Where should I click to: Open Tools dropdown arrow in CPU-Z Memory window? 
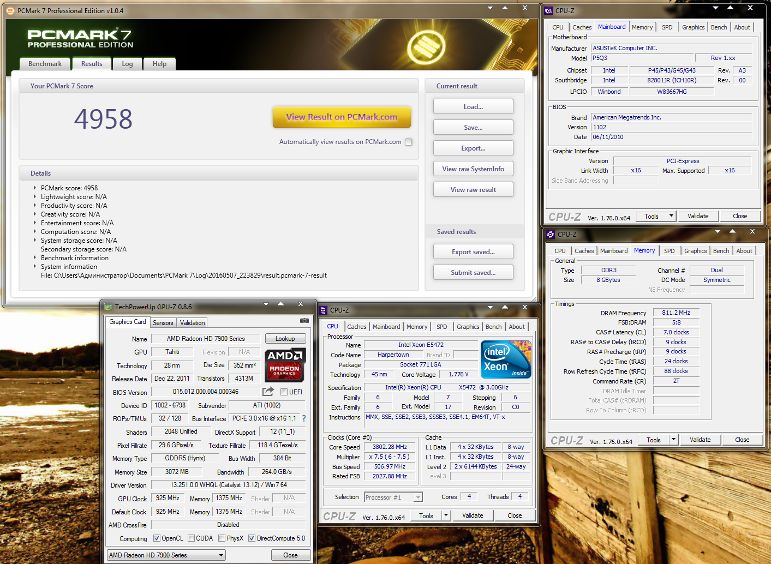pos(674,440)
